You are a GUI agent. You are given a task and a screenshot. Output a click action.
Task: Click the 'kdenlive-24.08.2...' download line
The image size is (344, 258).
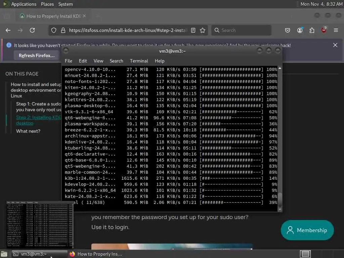(171, 142)
